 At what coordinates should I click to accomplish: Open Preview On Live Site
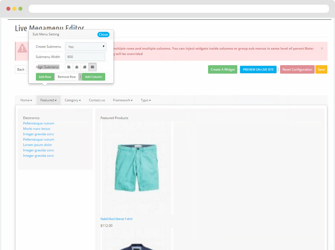tap(258, 69)
